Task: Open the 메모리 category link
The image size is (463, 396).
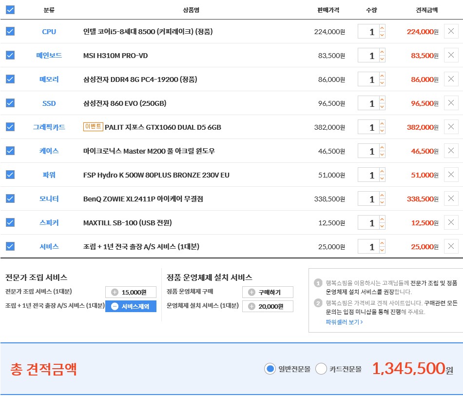Action: point(49,79)
